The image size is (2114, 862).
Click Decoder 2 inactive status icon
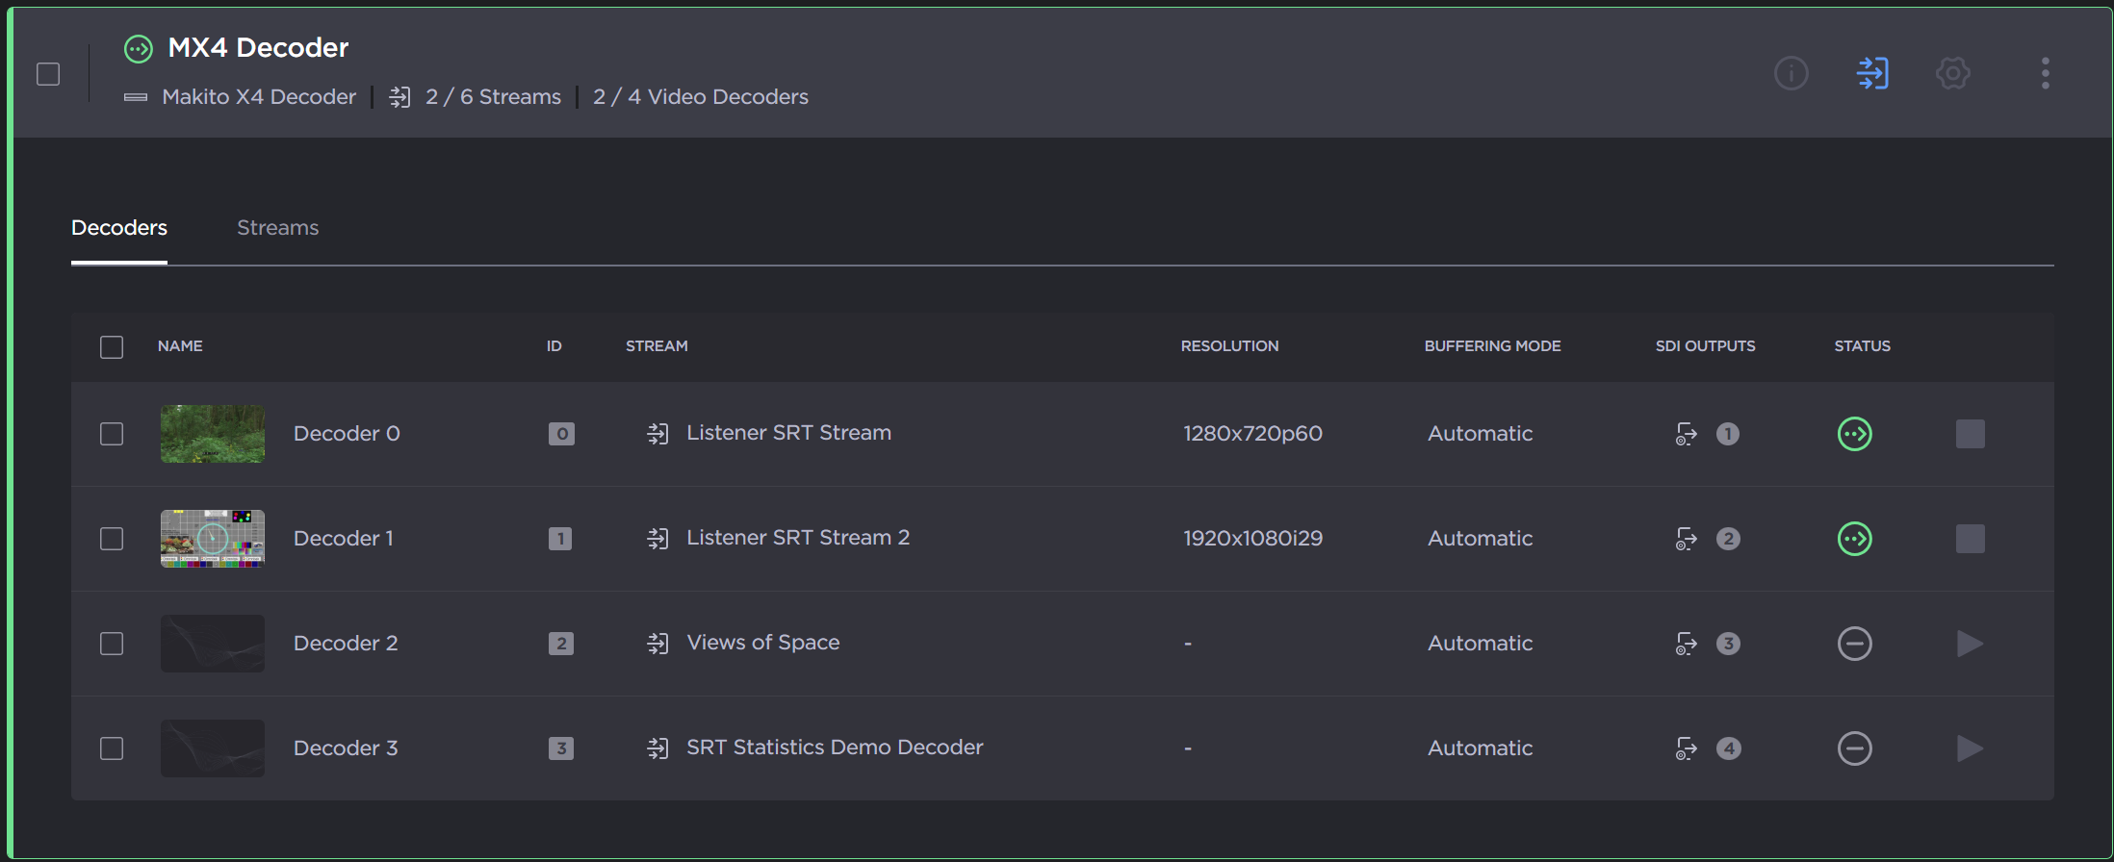(x=1854, y=644)
